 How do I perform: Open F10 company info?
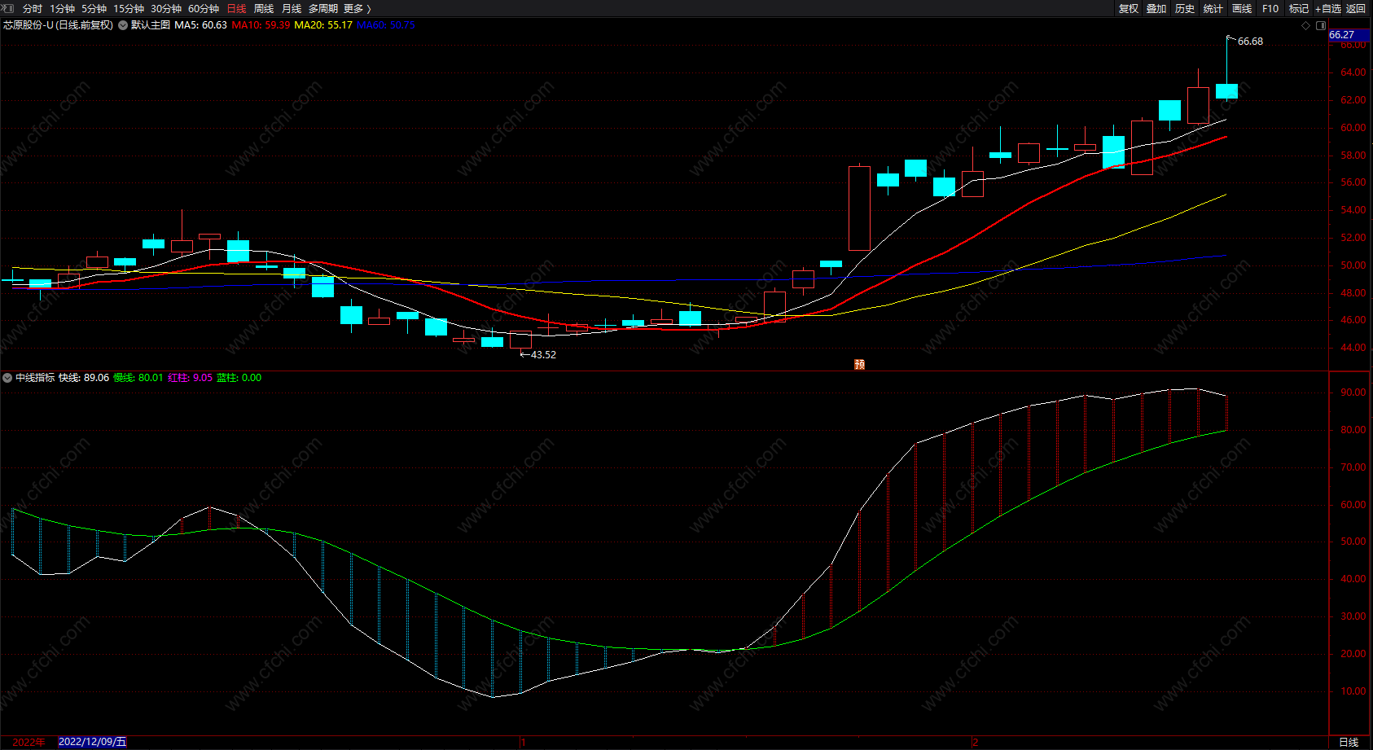[1270, 8]
